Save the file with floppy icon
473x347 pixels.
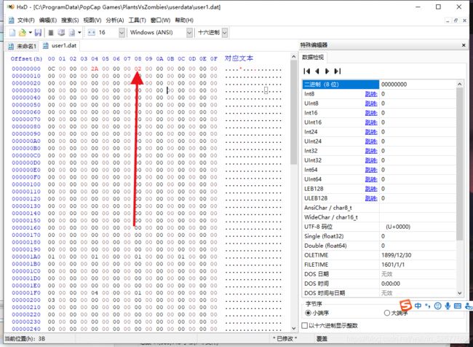(x=38, y=32)
